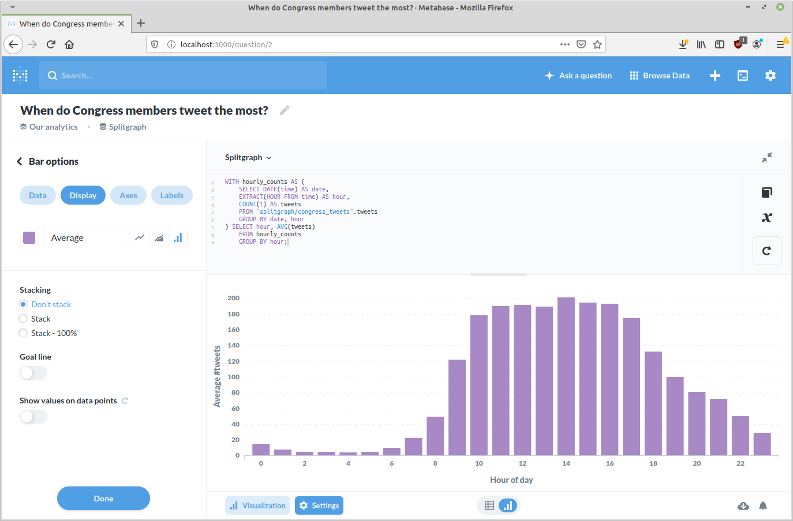Open a new Firefox tab
This screenshot has height=521, width=793.
pyautogui.click(x=141, y=24)
